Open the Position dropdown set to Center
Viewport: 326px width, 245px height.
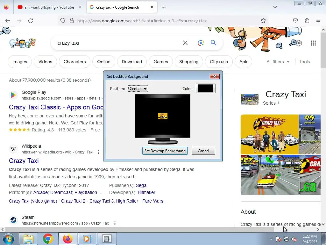pos(138,89)
